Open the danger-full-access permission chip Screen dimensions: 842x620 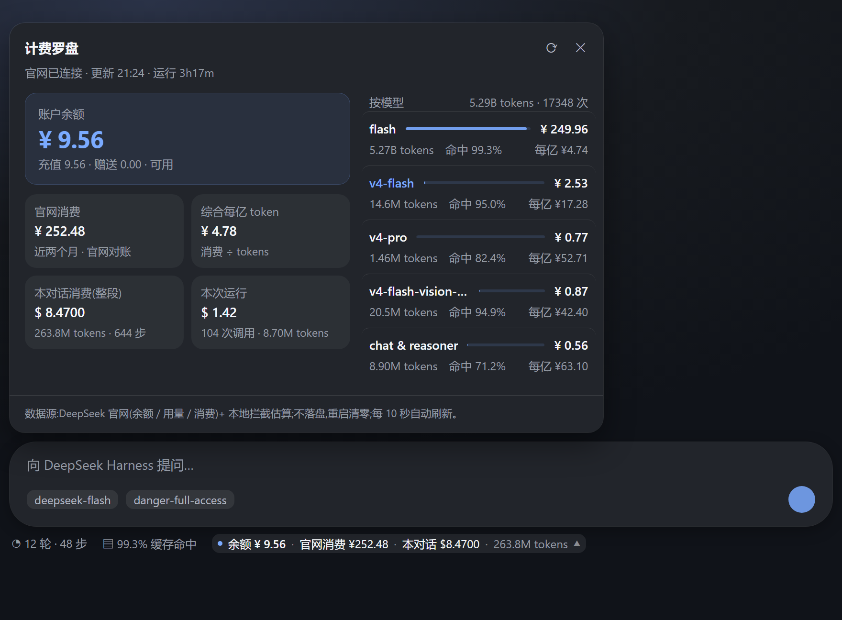[180, 500]
